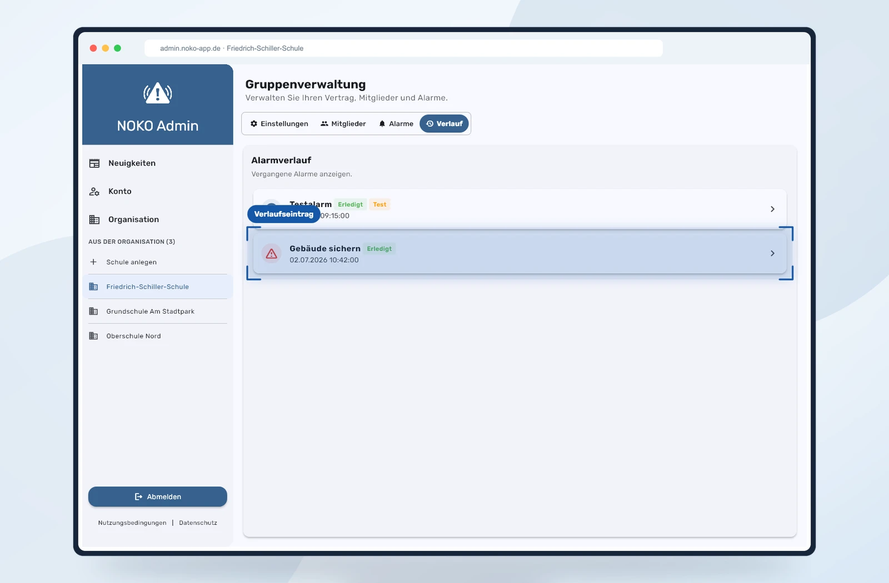Open Neuigkeiten in the sidebar
Image resolution: width=889 pixels, height=583 pixels.
158,163
